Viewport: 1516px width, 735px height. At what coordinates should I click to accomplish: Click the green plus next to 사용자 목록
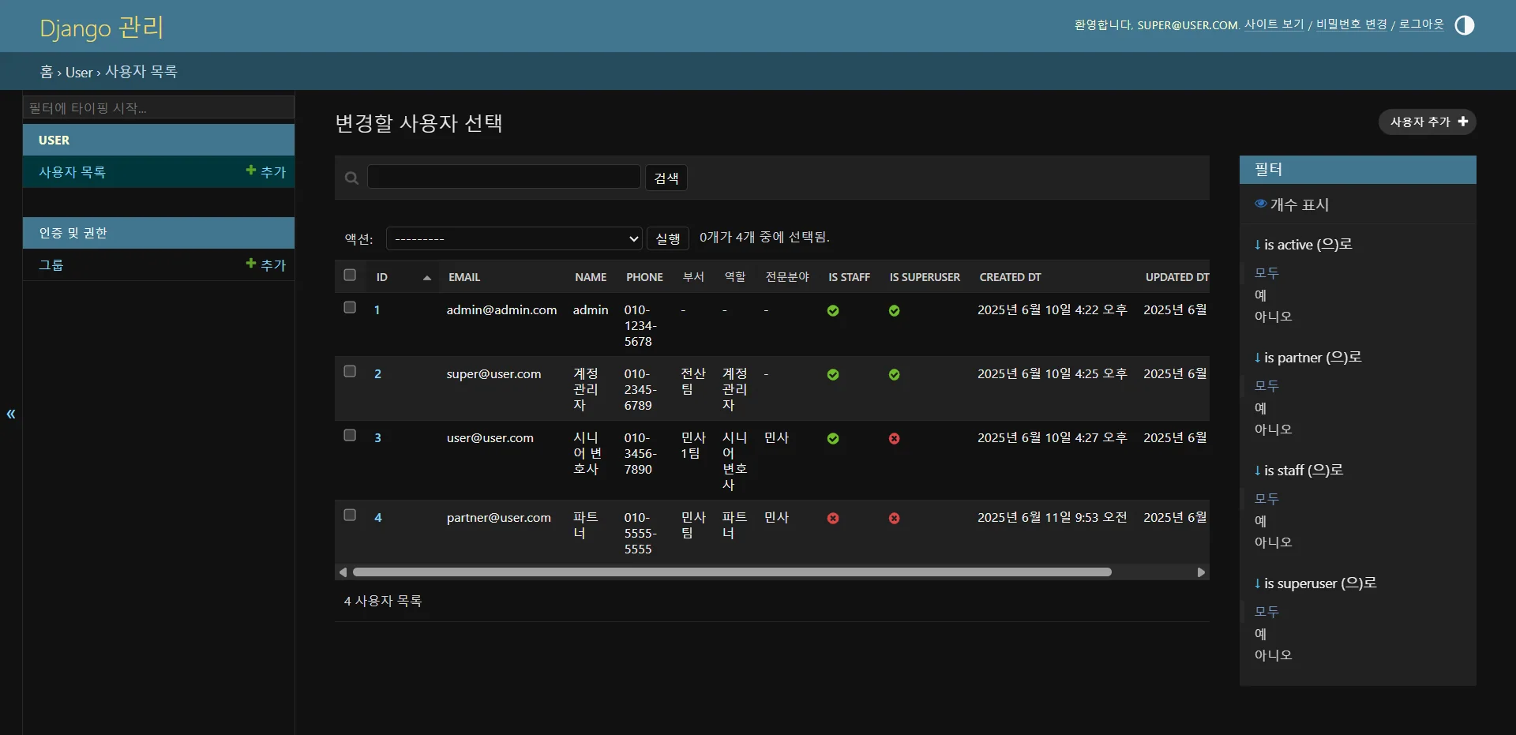(x=250, y=171)
